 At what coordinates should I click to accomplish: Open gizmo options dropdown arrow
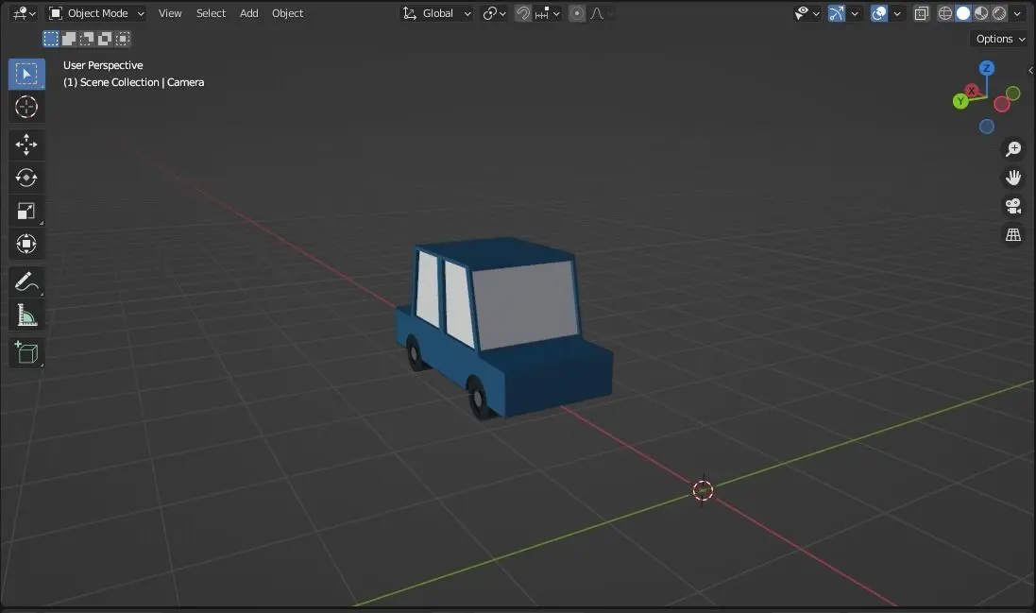[x=855, y=13]
